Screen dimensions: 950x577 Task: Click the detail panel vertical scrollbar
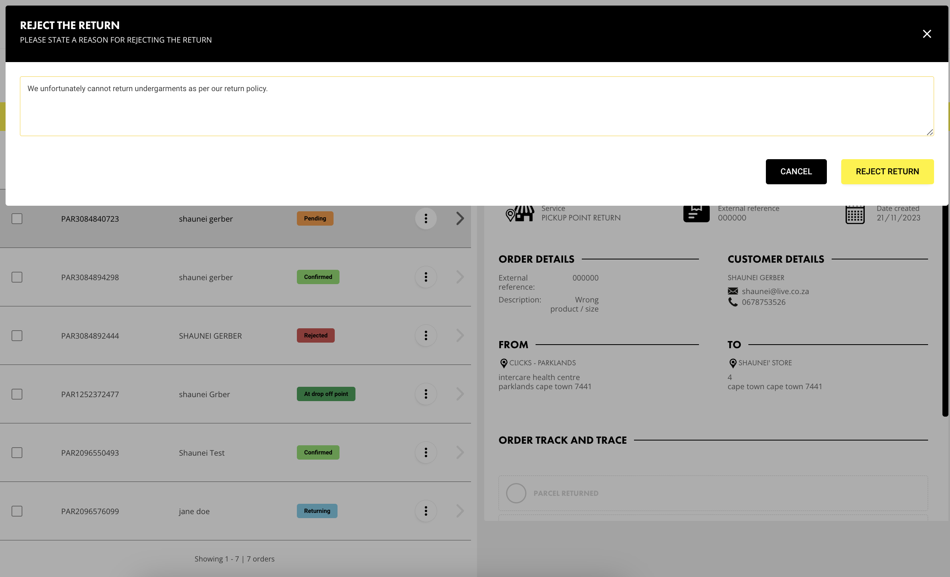(945, 310)
